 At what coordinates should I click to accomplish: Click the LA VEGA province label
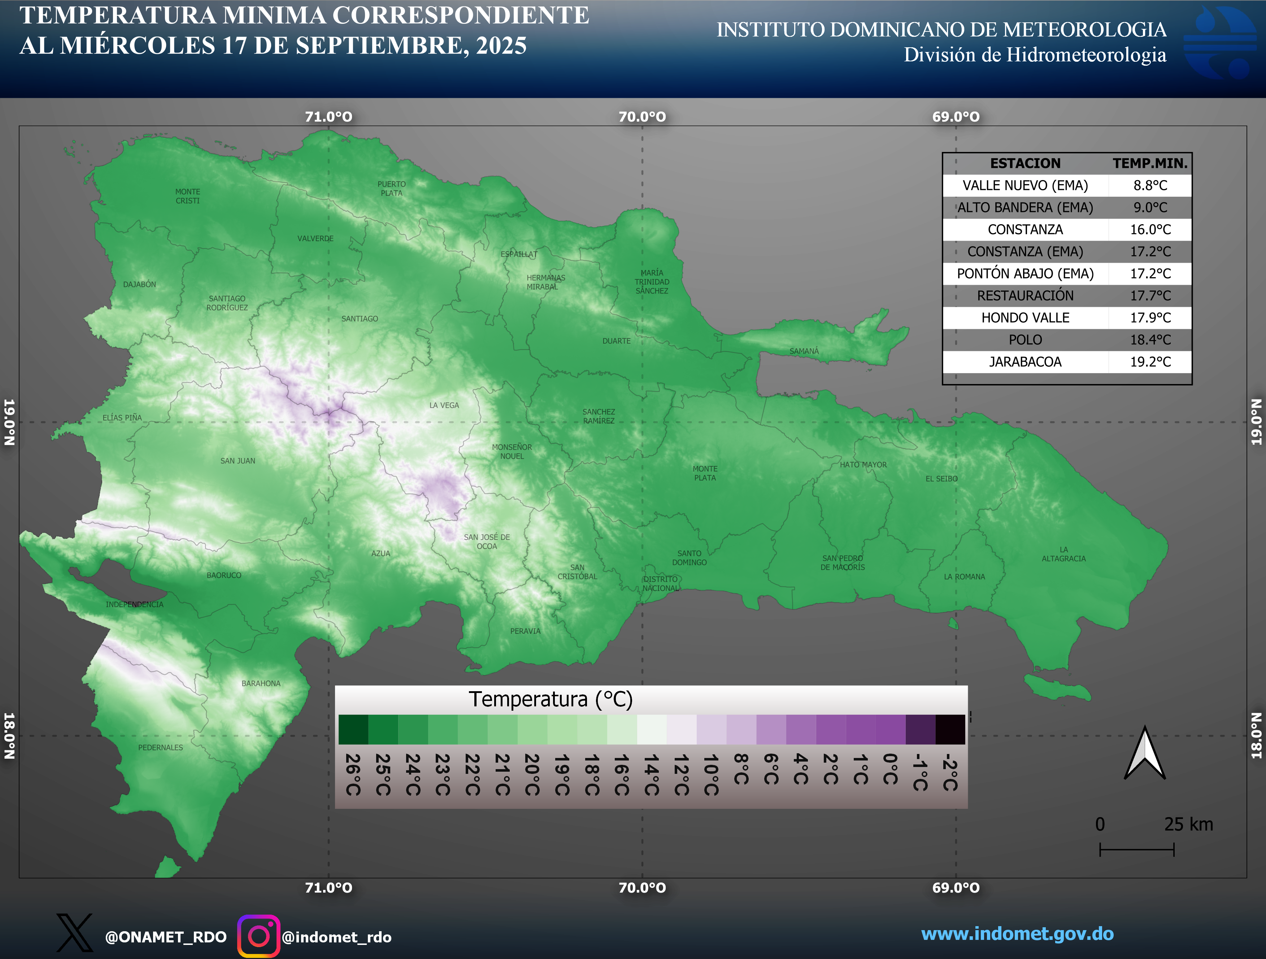pos(444,405)
